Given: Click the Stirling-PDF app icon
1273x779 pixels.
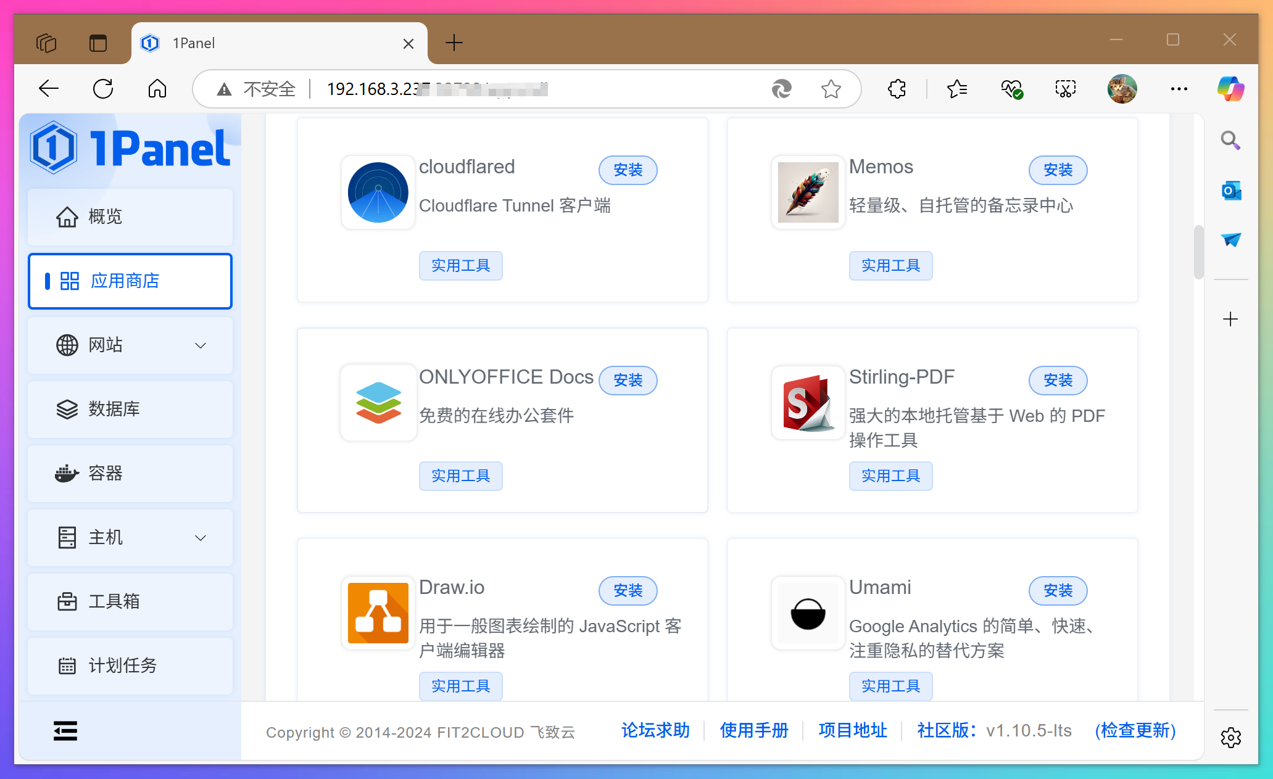Looking at the screenshot, I should (x=808, y=402).
